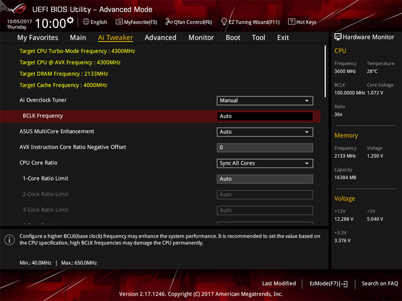Select the Ai Tweaker tab
Screen dimensions: 402x301
click(x=116, y=38)
